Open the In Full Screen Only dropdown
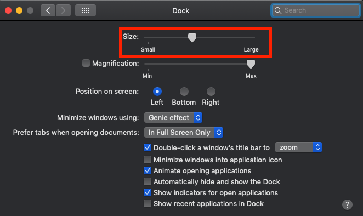This screenshot has width=363, height=216. point(184,133)
